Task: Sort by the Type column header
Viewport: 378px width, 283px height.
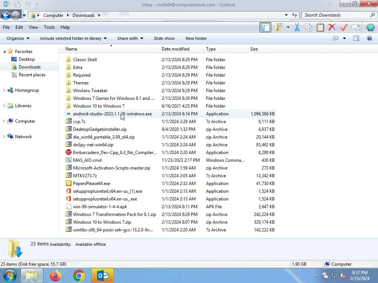Action: pos(226,49)
